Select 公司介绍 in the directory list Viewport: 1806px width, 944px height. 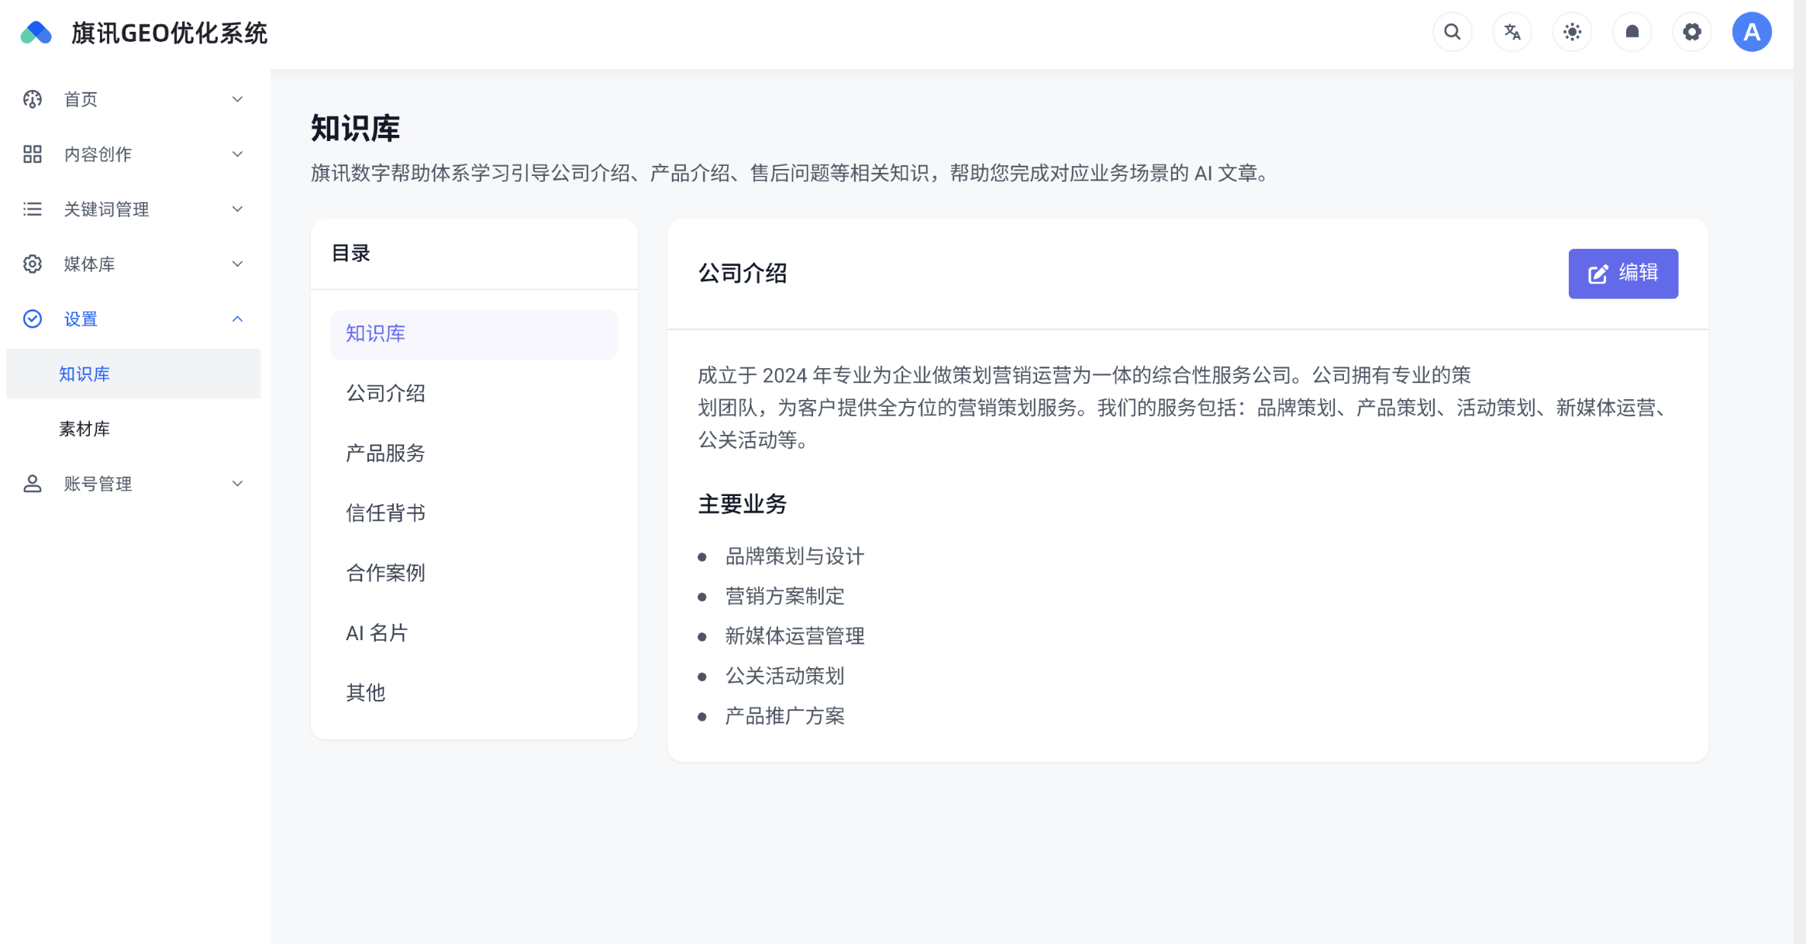pyautogui.click(x=385, y=394)
